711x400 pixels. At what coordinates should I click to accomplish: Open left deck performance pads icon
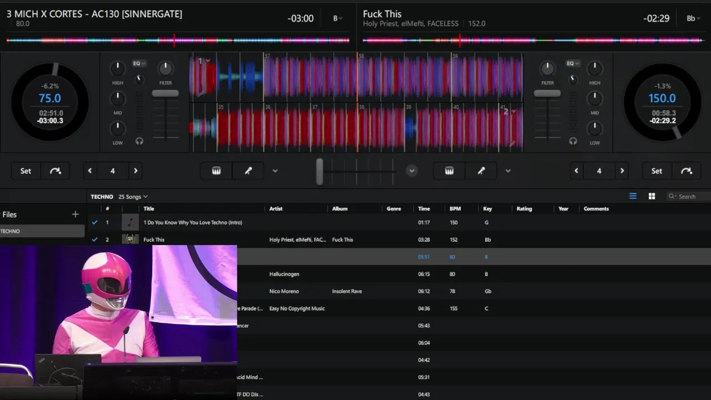[x=217, y=171]
